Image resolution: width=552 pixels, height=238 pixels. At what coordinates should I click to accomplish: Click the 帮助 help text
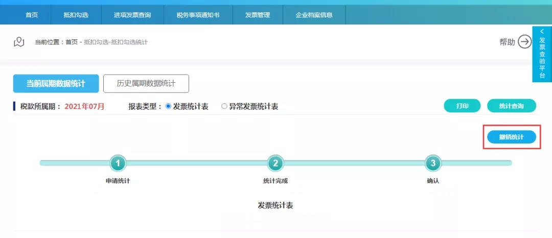click(507, 42)
